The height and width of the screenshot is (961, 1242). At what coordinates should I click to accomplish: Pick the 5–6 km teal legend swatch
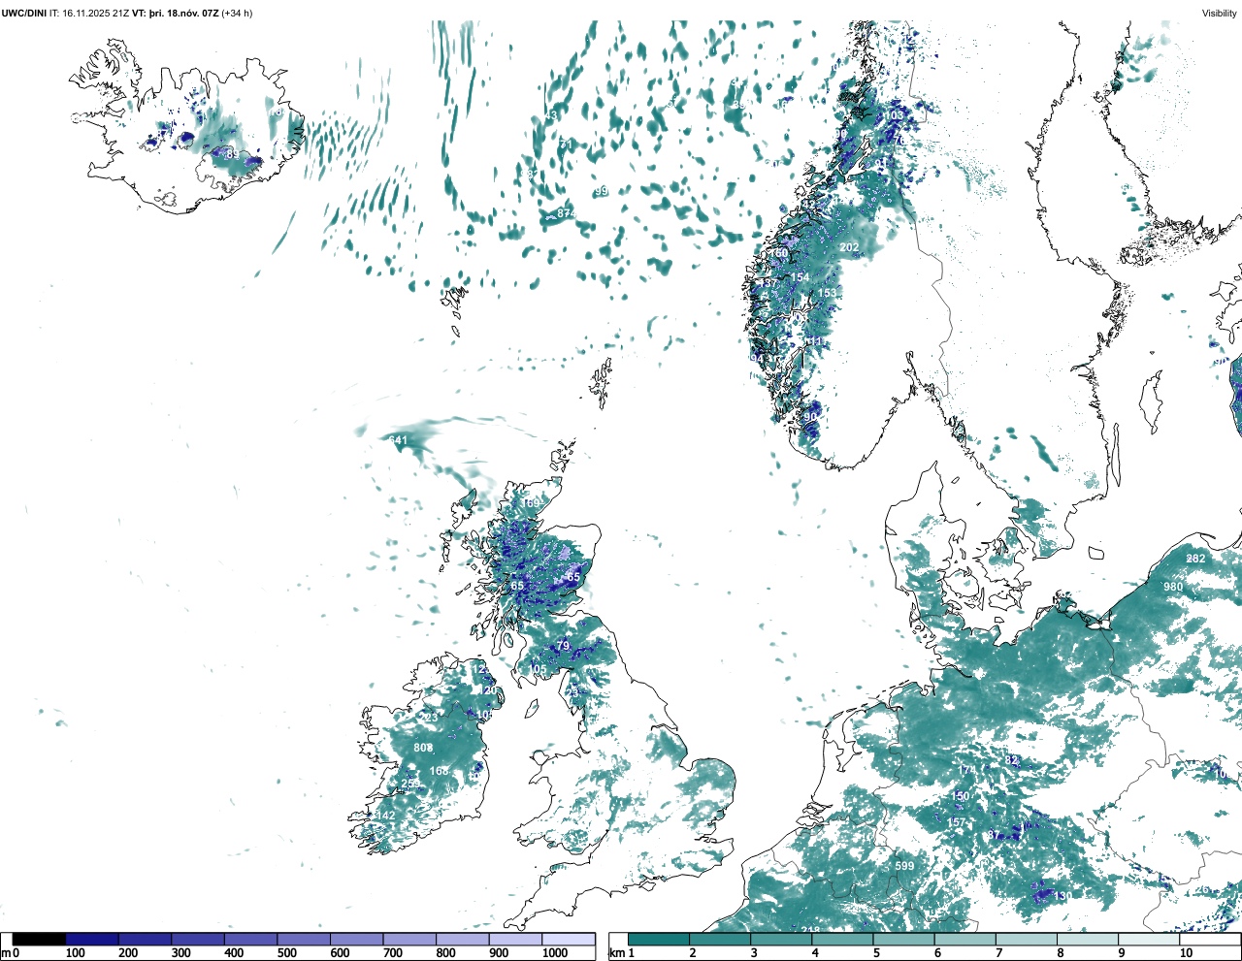(x=904, y=940)
